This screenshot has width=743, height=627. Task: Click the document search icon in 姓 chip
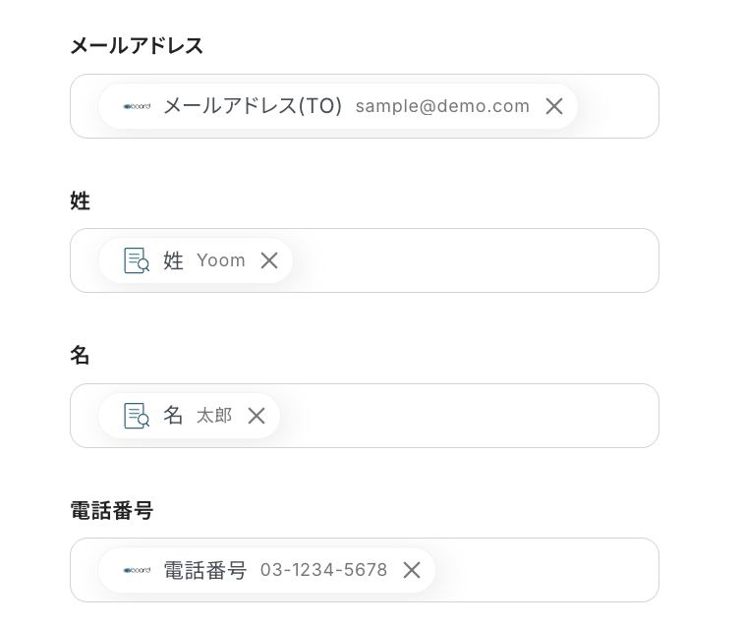click(137, 260)
